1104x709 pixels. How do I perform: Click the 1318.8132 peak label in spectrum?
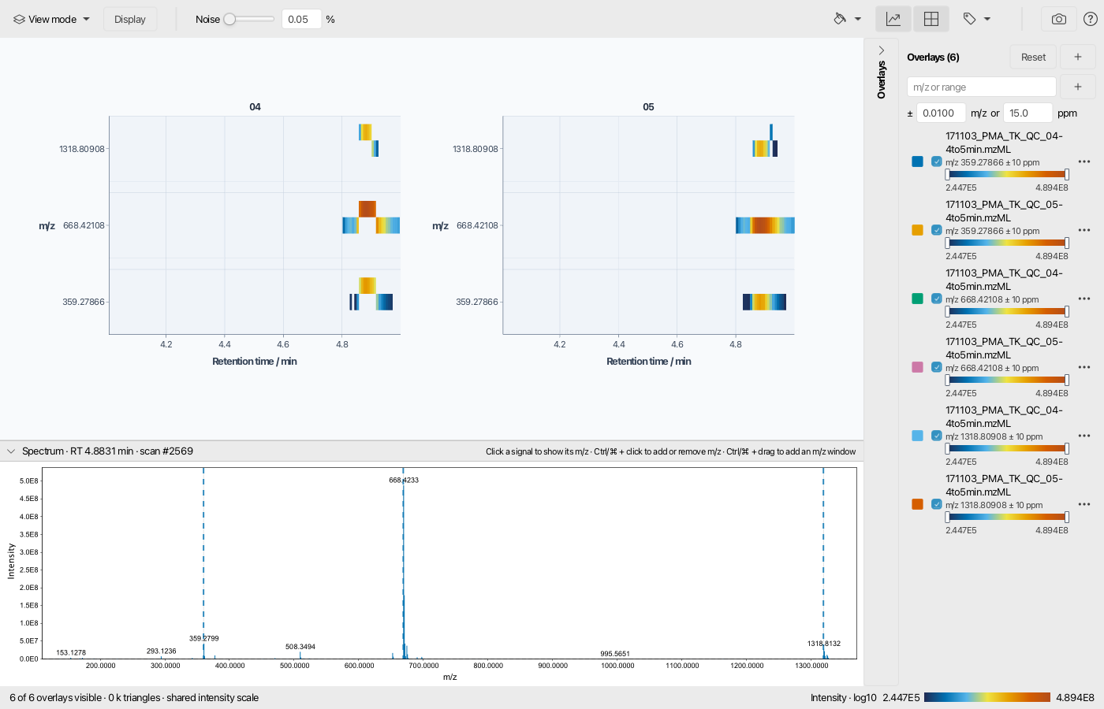pos(824,644)
